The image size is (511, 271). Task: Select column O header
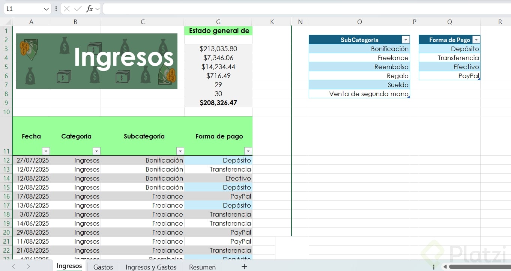point(359,22)
